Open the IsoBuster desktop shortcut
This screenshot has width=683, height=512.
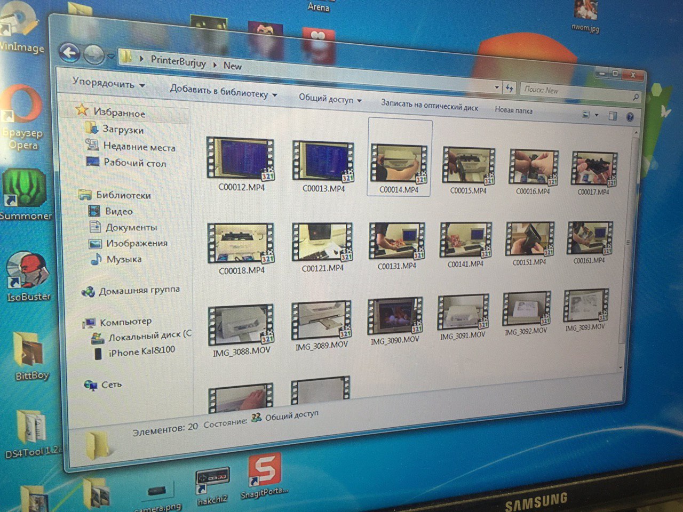click(28, 276)
